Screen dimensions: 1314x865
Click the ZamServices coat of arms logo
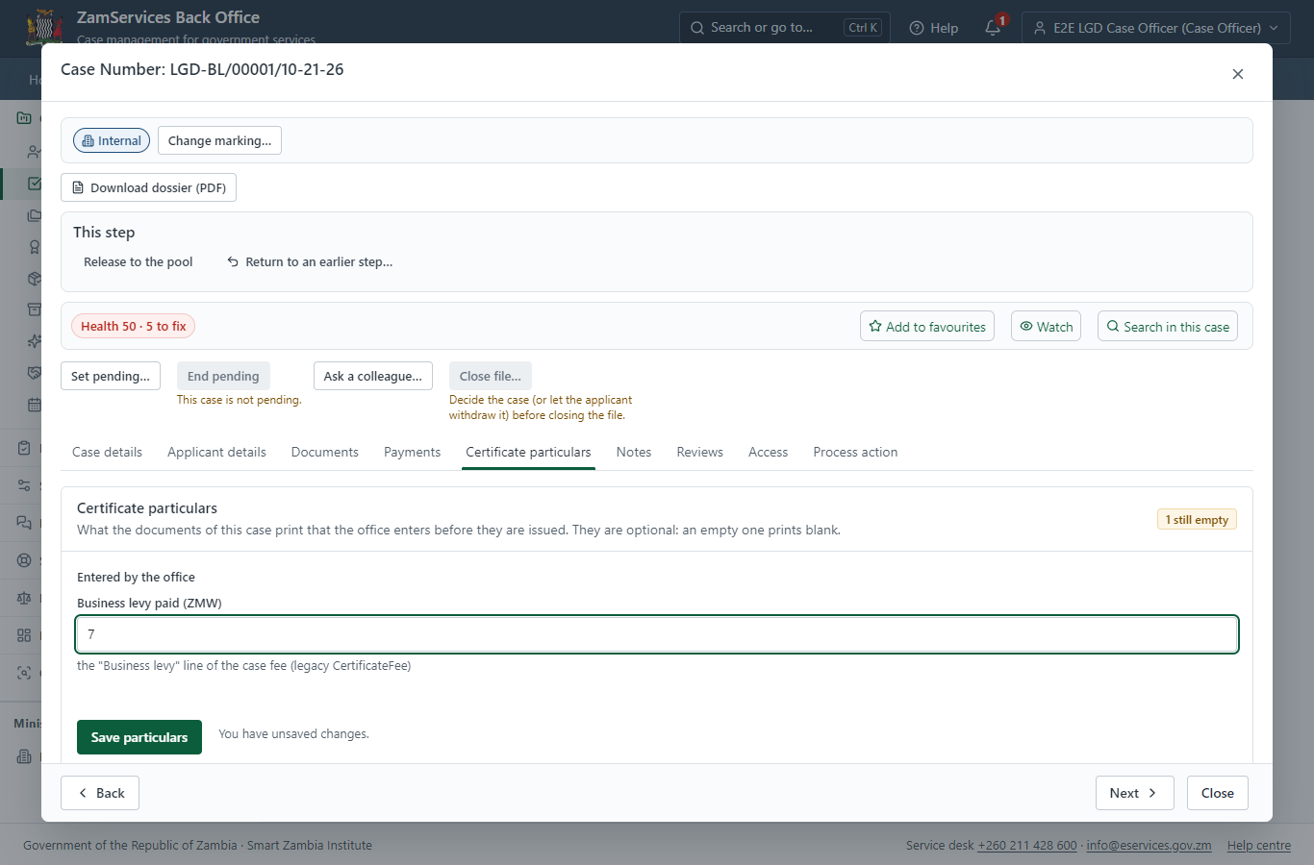44,27
